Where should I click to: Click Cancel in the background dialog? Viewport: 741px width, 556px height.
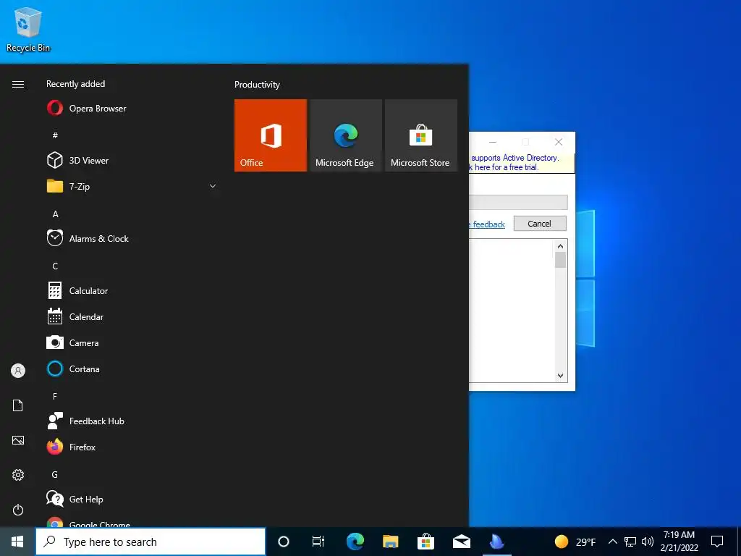(x=540, y=224)
